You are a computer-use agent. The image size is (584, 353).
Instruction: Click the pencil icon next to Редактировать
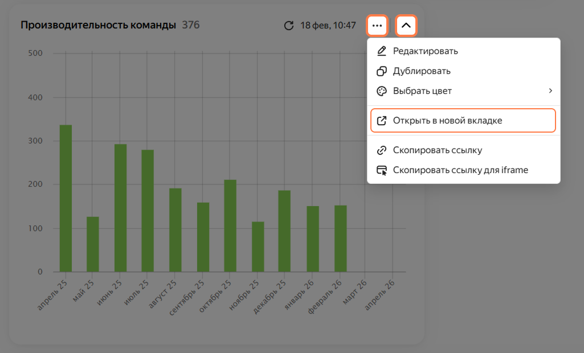(x=382, y=51)
